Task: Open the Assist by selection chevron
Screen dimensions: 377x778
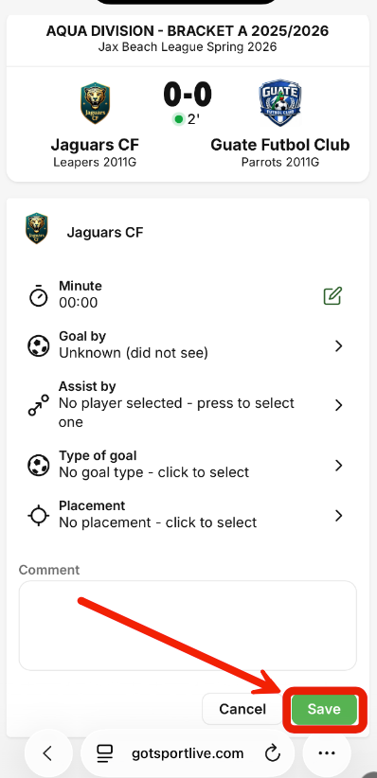Action: [339, 405]
